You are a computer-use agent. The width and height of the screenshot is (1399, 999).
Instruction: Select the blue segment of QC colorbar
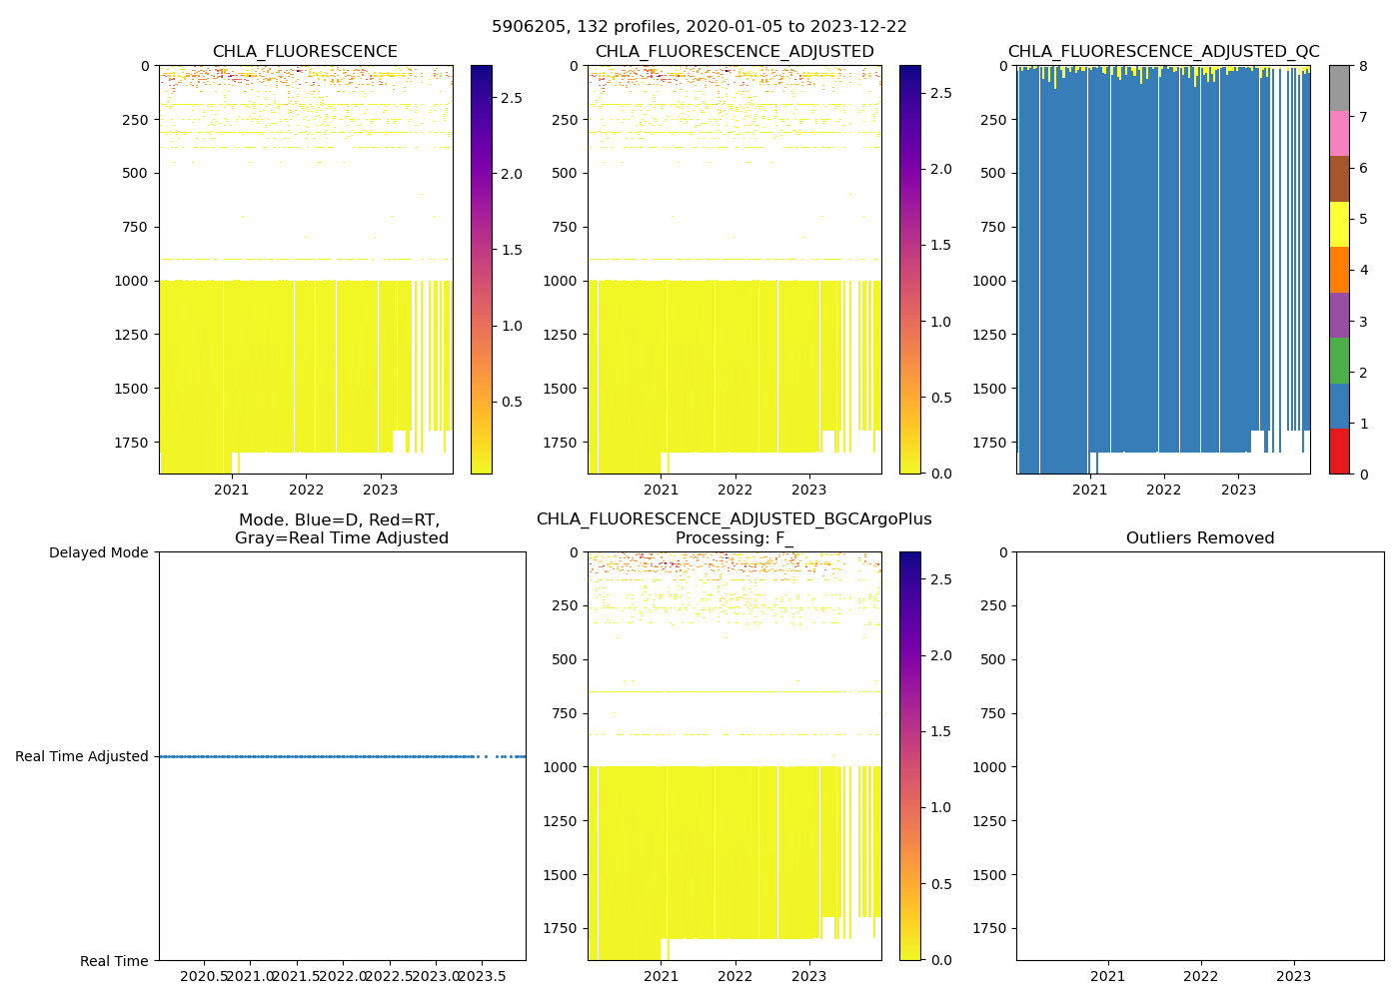1339,406
